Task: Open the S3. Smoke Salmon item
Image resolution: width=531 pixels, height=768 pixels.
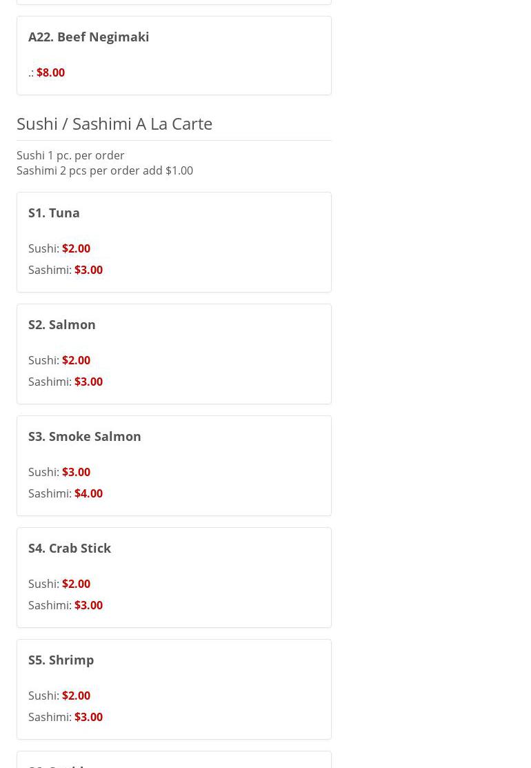Action: tap(84, 436)
